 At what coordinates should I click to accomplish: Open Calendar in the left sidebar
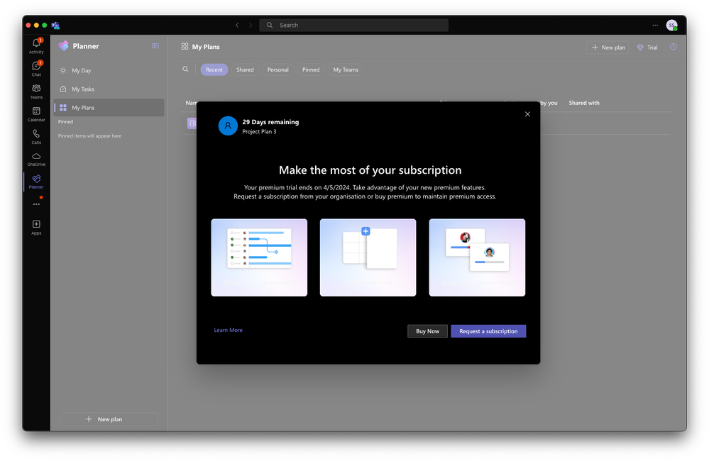36,114
